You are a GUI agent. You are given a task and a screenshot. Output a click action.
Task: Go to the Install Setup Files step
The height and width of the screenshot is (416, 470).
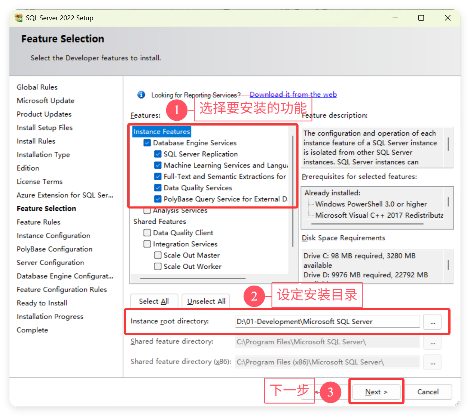(45, 127)
